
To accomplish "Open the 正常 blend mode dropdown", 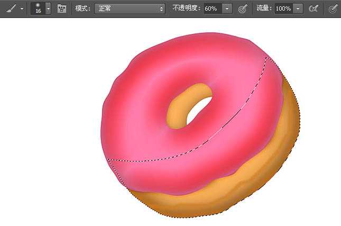I will coord(130,8).
